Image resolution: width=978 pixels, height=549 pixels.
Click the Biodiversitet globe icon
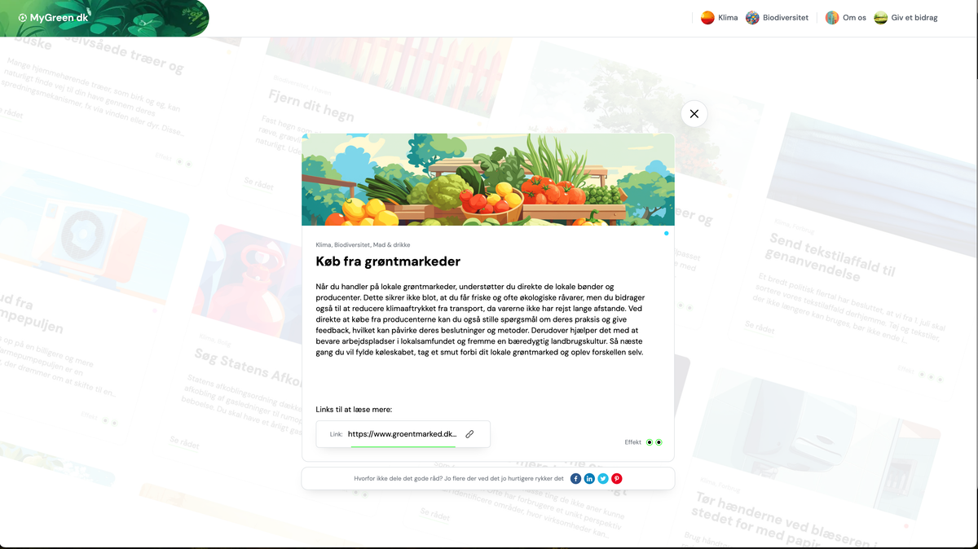pos(752,17)
